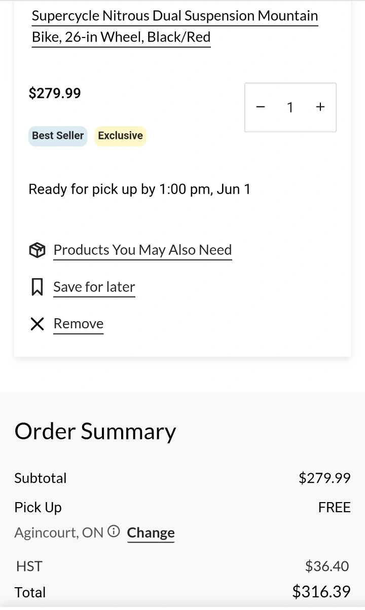The width and height of the screenshot is (365, 610).
Task: Click the Exclusive badge
Action: pos(121,136)
